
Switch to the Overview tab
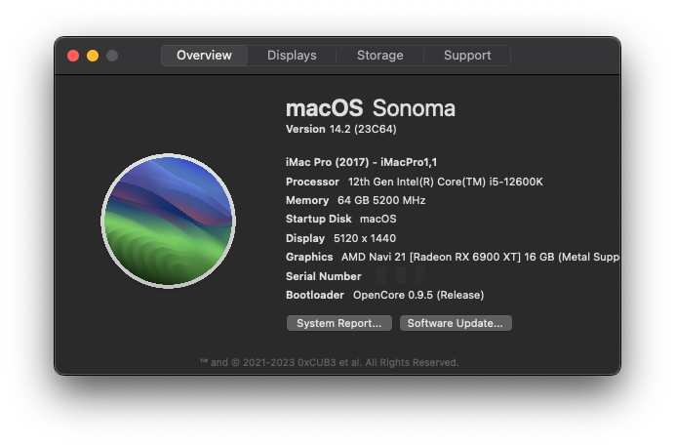[x=204, y=56]
